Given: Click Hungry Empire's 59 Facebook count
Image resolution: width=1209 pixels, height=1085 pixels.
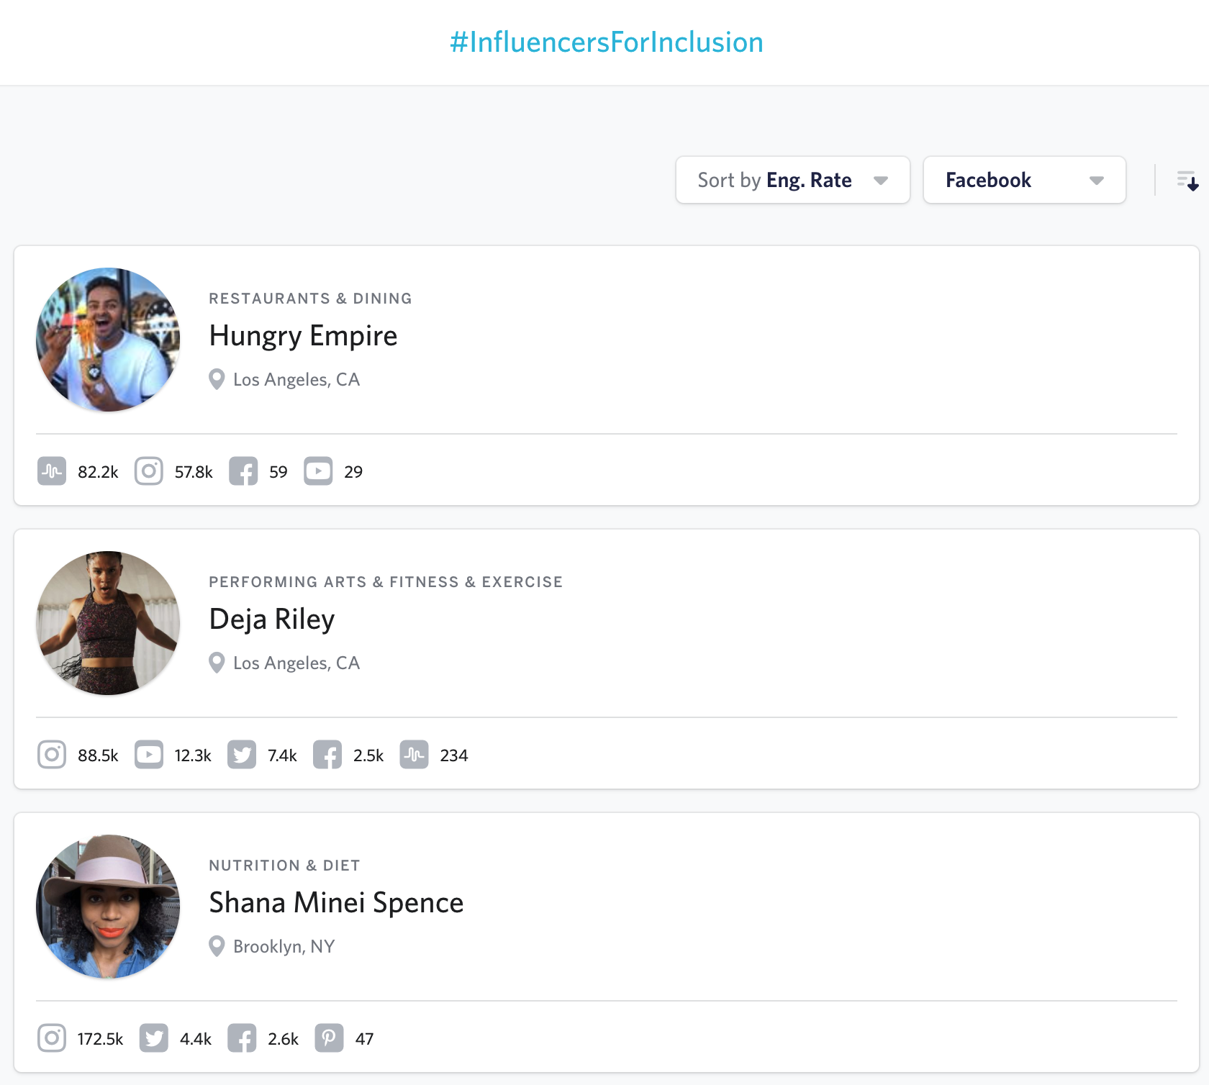Looking at the screenshot, I should click(279, 472).
